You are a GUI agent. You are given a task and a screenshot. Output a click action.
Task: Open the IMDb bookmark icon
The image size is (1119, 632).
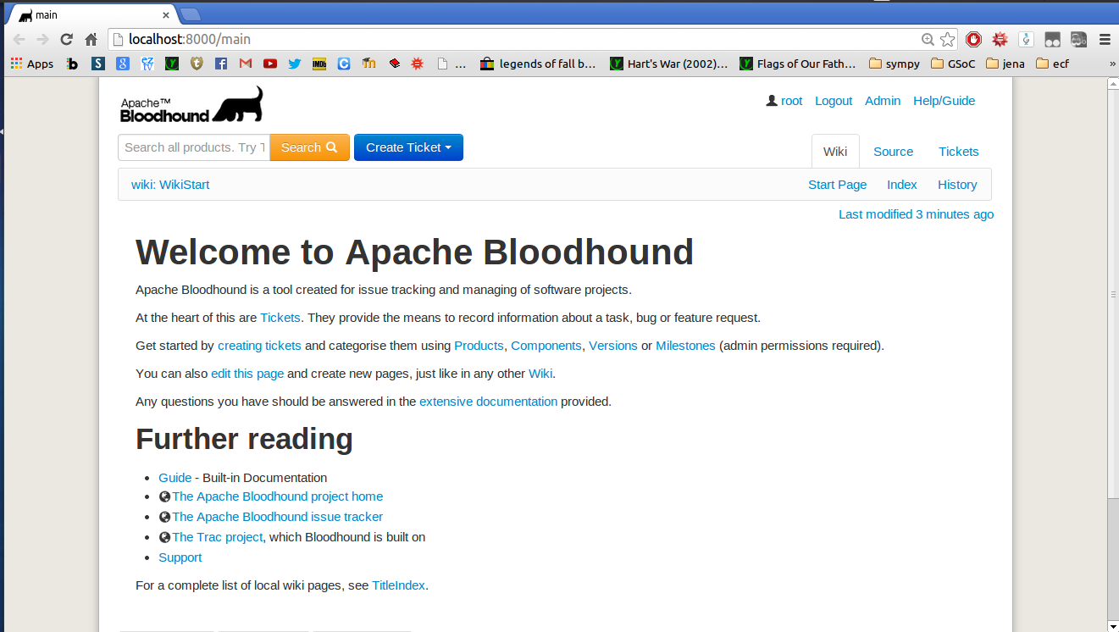[319, 64]
